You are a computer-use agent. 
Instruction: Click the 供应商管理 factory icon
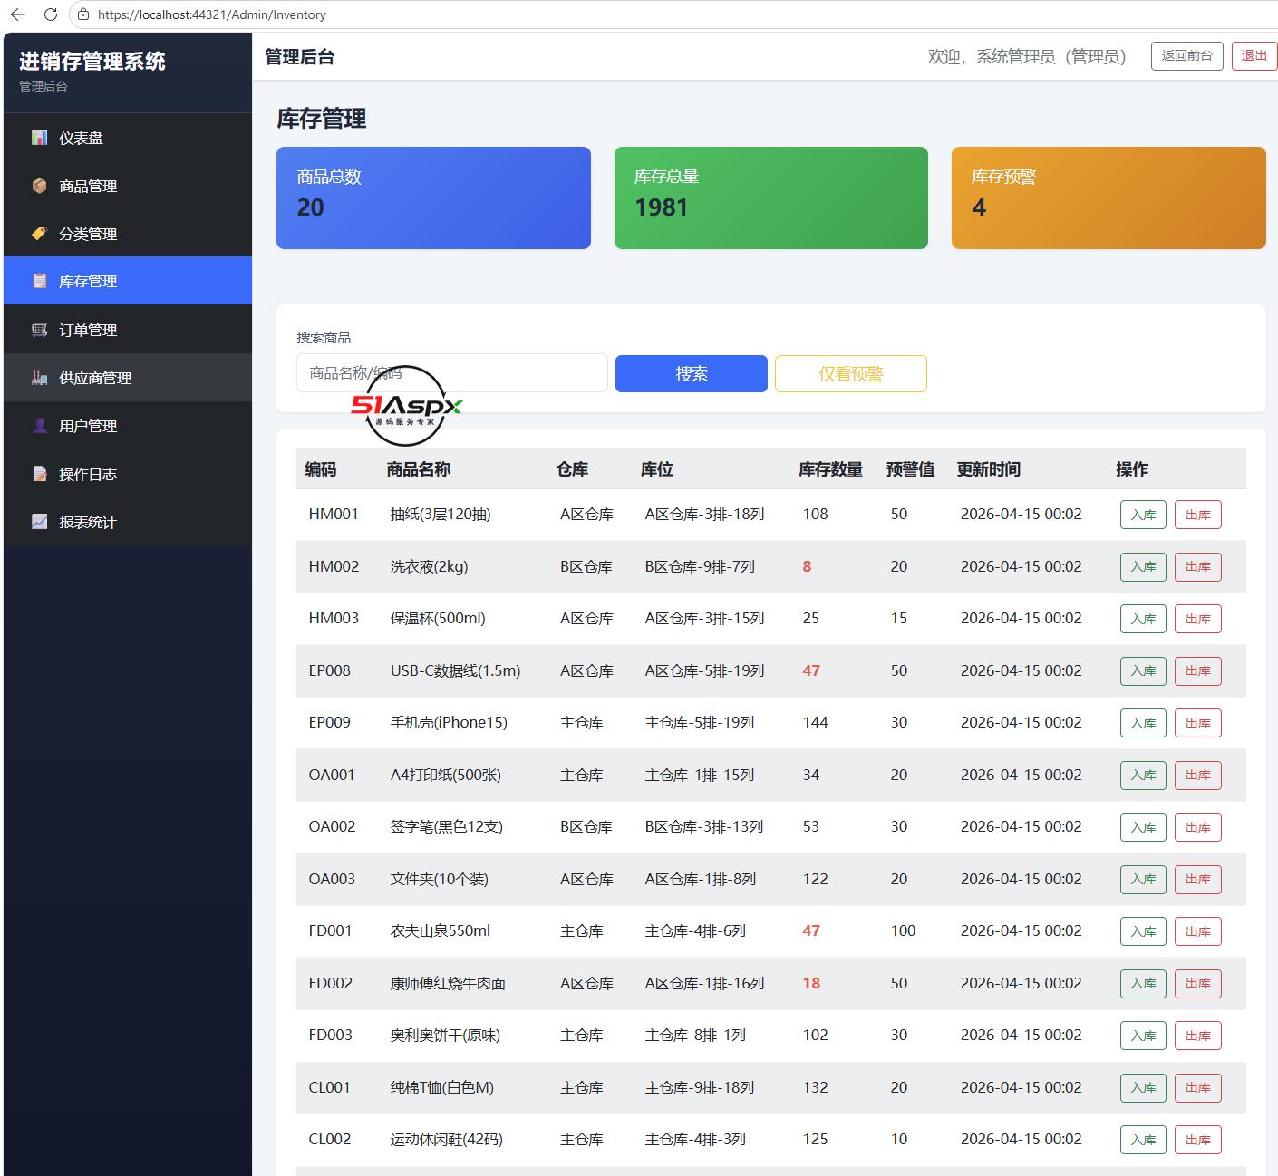[x=39, y=378]
